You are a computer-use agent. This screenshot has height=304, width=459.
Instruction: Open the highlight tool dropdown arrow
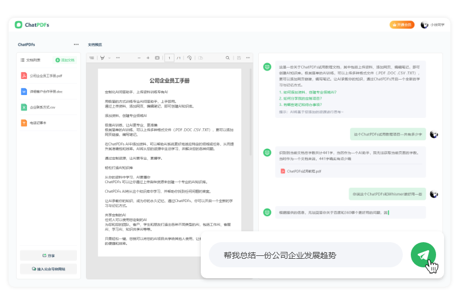(x=110, y=58)
